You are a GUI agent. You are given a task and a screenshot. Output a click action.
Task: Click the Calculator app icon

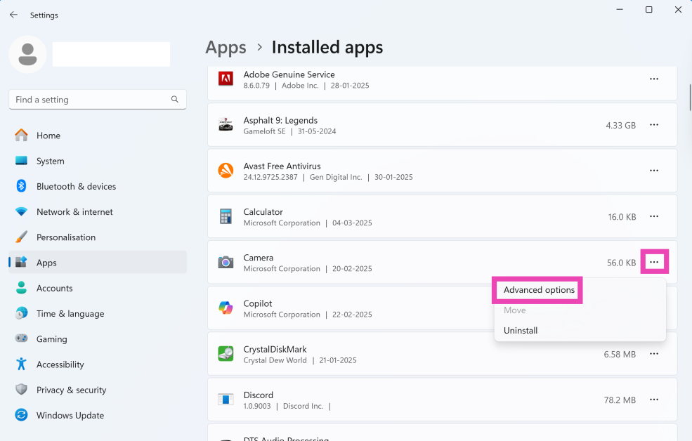point(226,216)
